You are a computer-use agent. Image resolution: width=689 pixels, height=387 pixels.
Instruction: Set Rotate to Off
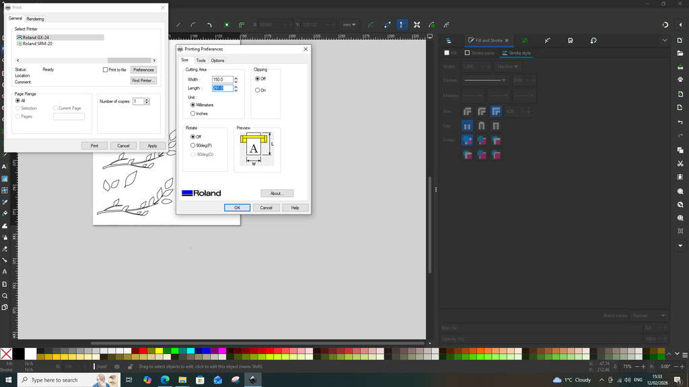pos(193,137)
